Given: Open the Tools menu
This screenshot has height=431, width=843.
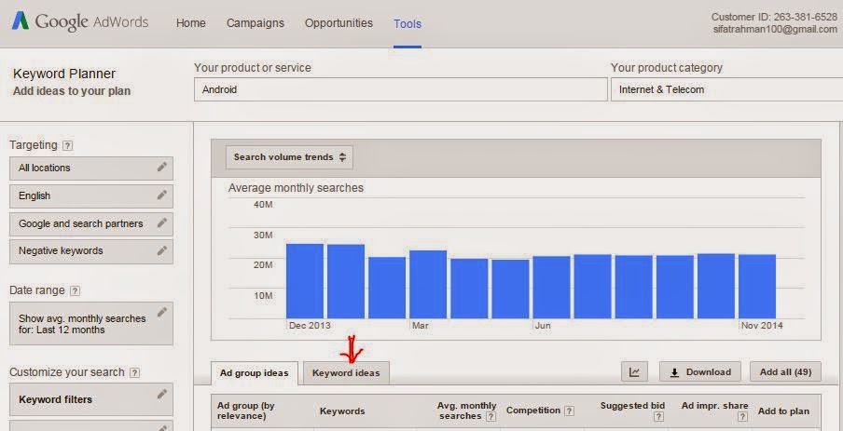Looking at the screenshot, I should pos(408,23).
